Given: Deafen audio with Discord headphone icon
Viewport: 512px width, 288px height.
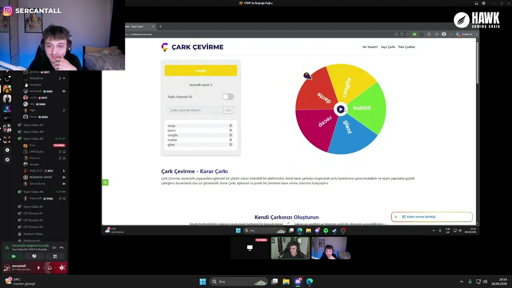Looking at the screenshot, I should pos(50,268).
